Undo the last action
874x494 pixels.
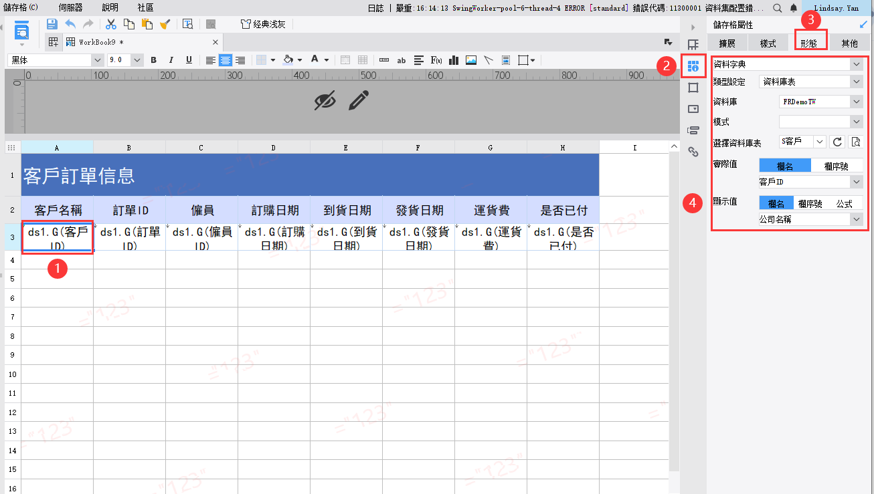[x=70, y=24]
